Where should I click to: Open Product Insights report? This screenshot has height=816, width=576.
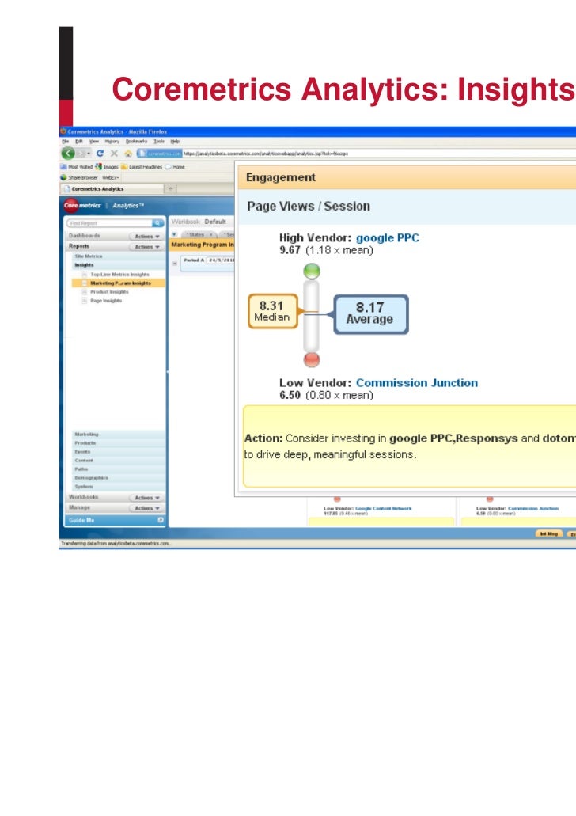click(109, 292)
